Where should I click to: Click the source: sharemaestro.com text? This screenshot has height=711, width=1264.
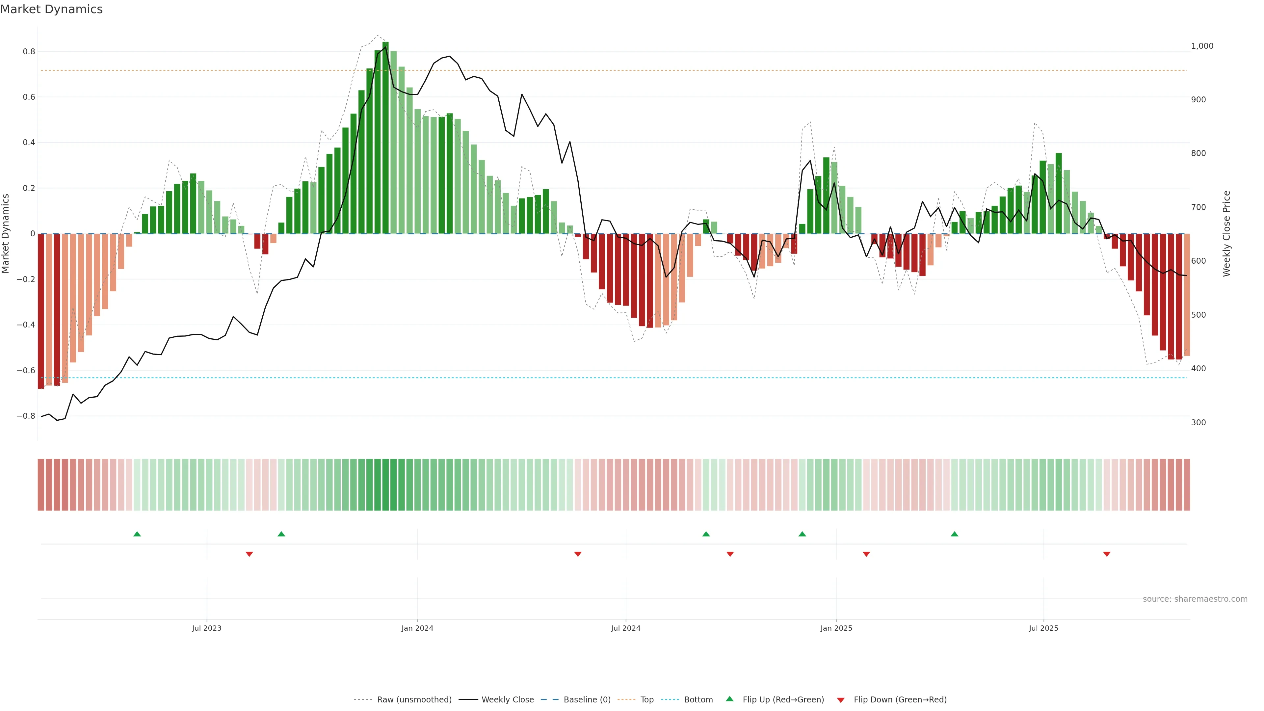pyautogui.click(x=1195, y=599)
